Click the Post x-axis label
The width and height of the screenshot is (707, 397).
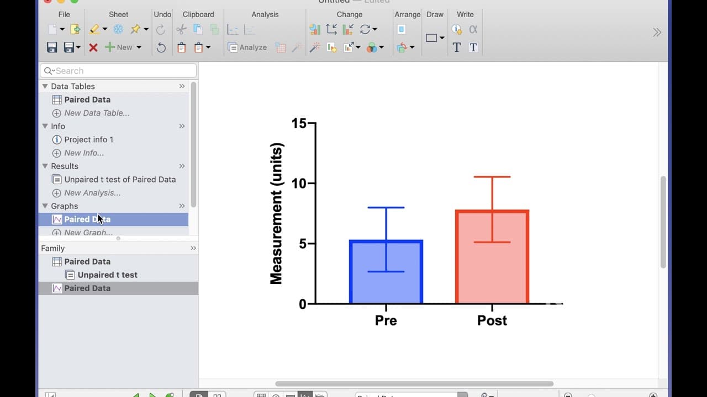[492, 320]
